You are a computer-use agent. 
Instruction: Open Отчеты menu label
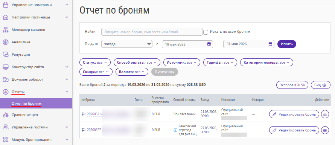click(18, 92)
